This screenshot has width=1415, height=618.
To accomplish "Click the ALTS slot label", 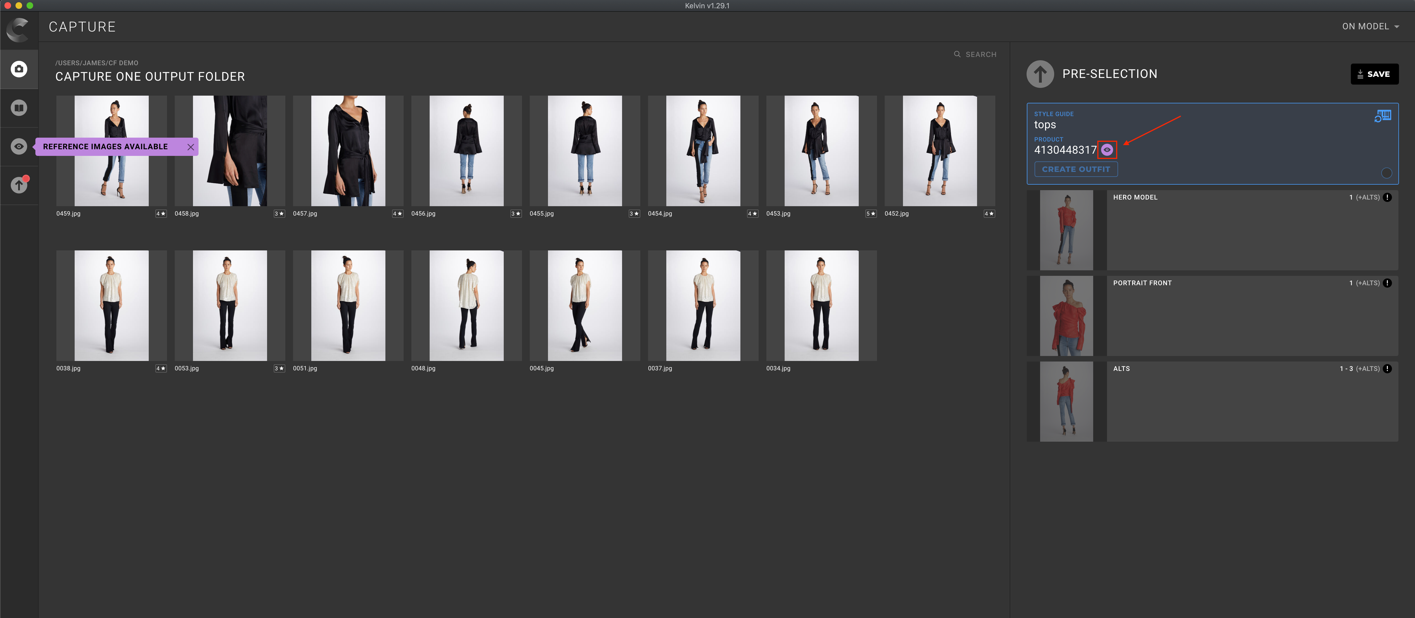I will [1121, 369].
